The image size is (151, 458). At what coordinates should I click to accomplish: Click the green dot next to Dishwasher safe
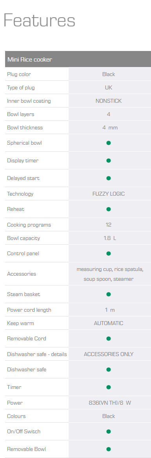109,369
